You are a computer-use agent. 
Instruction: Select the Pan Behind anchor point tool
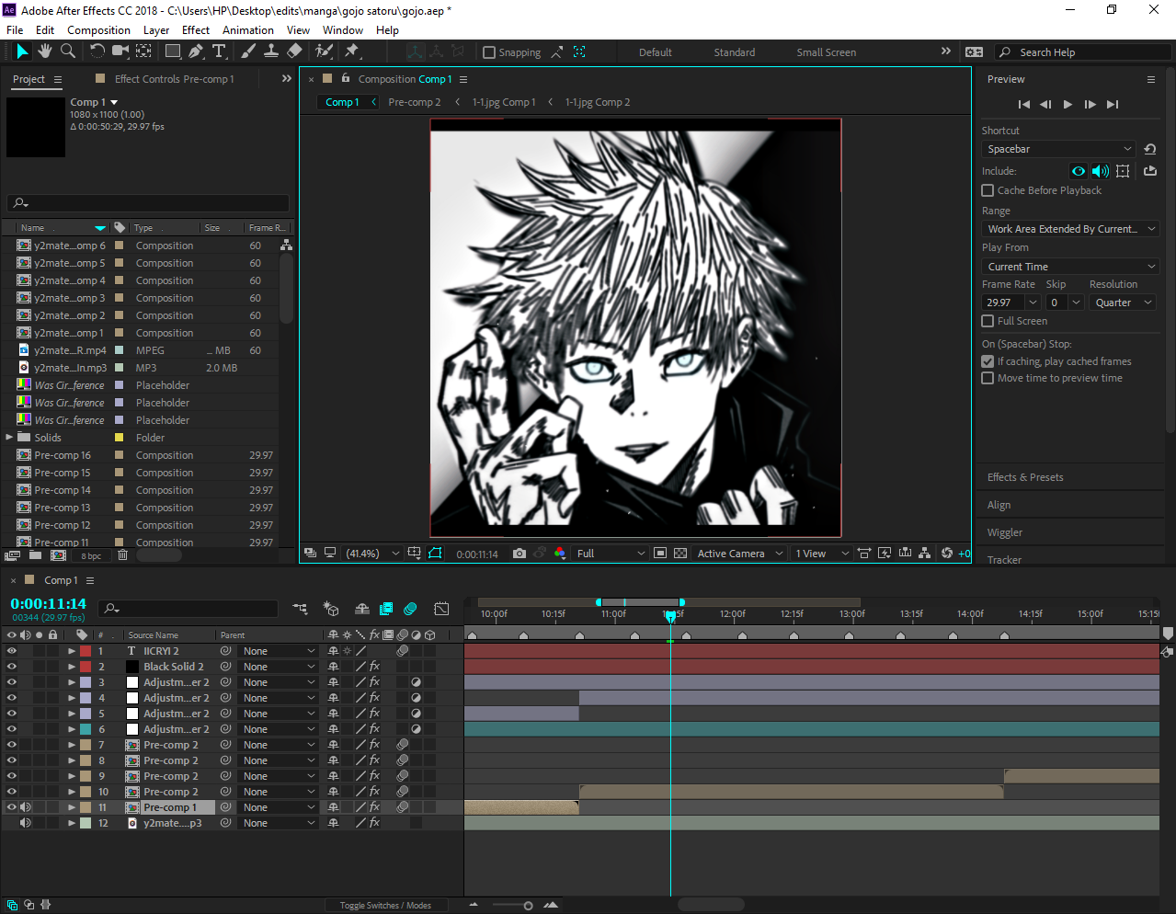143,51
